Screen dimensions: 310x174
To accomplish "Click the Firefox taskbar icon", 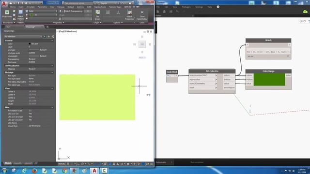I will pyautogui.click(x=34, y=171).
